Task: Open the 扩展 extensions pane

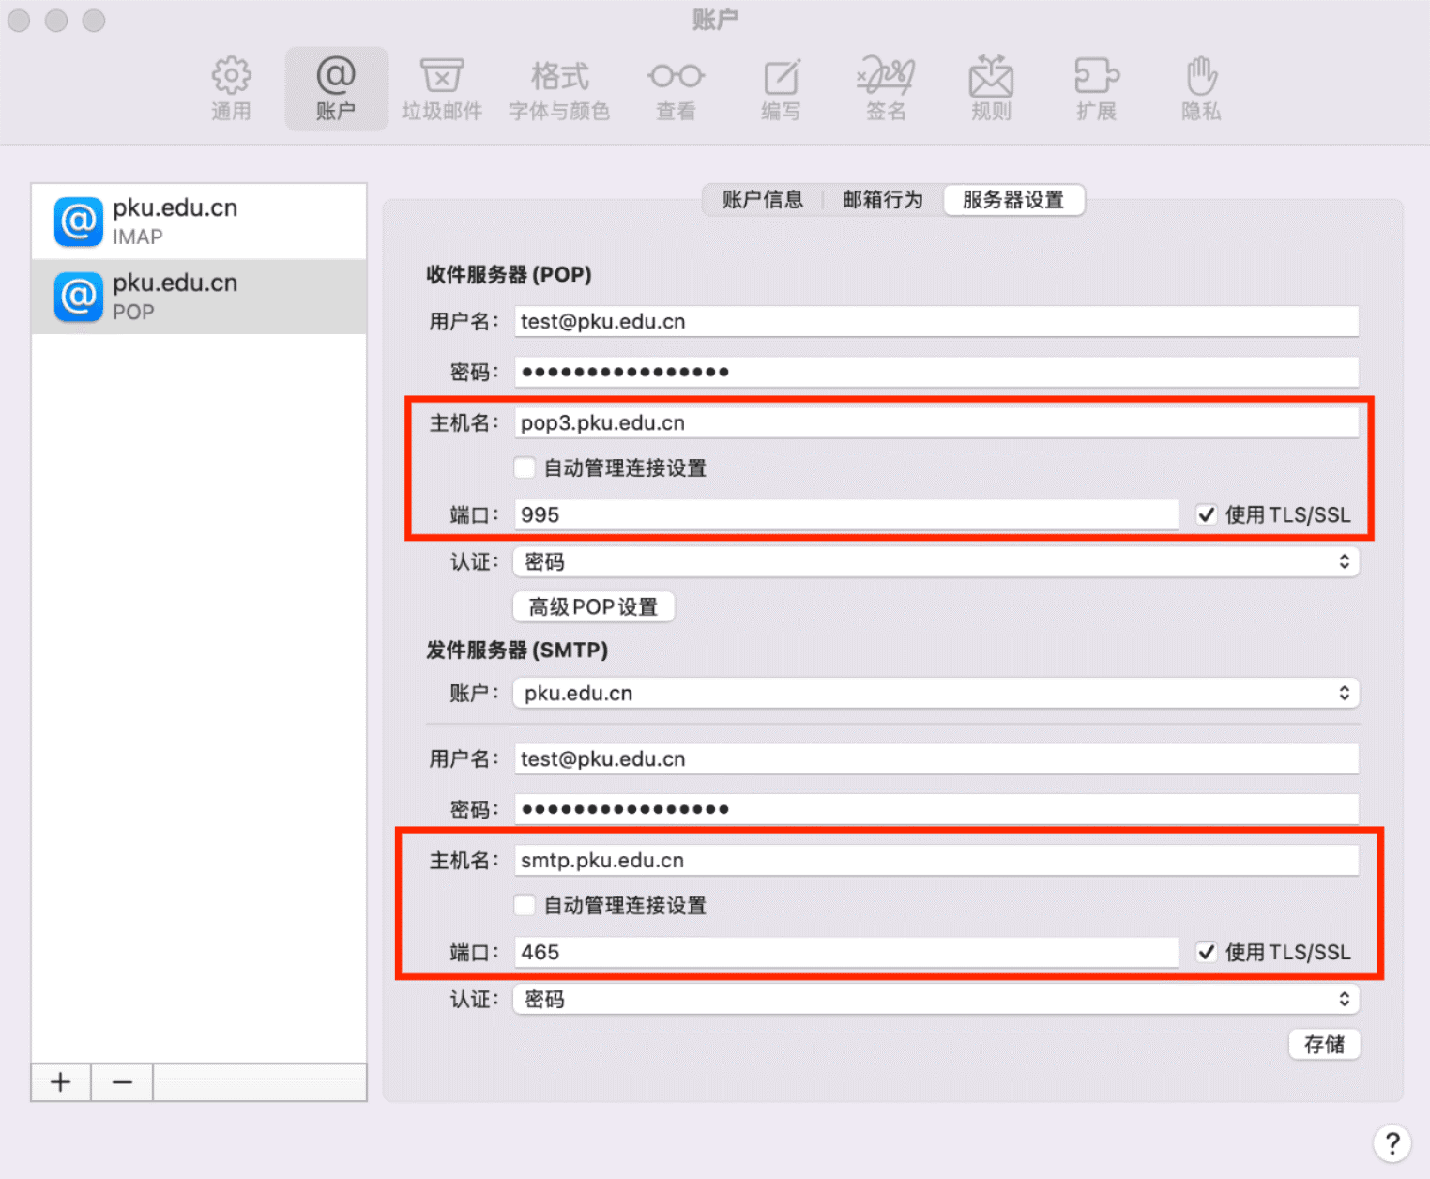Action: [x=1096, y=89]
